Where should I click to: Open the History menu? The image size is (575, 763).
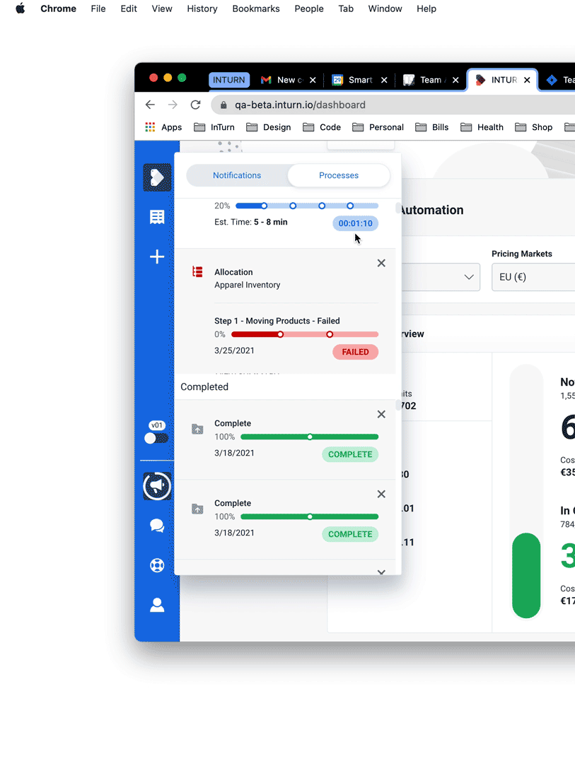coord(202,8)
